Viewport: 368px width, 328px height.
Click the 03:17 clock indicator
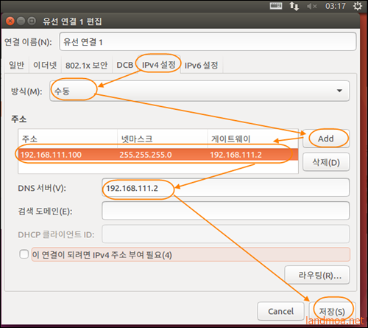tap(336, 6)
